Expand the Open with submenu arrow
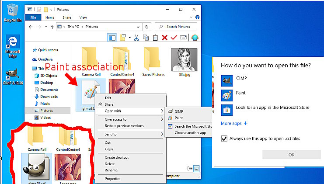The image size is (324, 184). click(x=162, y=111)
